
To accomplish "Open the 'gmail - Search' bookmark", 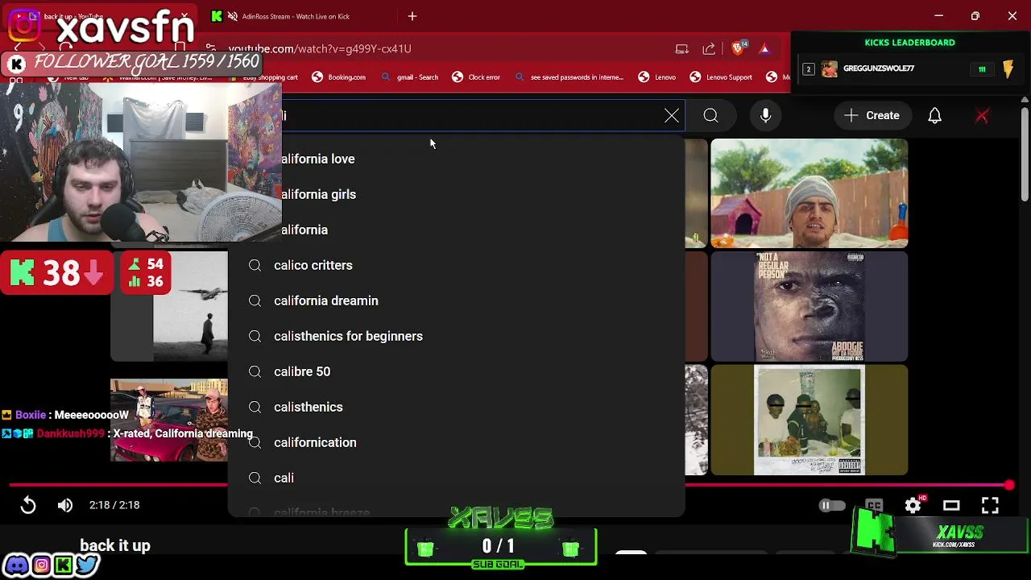I will pos(409,77).
